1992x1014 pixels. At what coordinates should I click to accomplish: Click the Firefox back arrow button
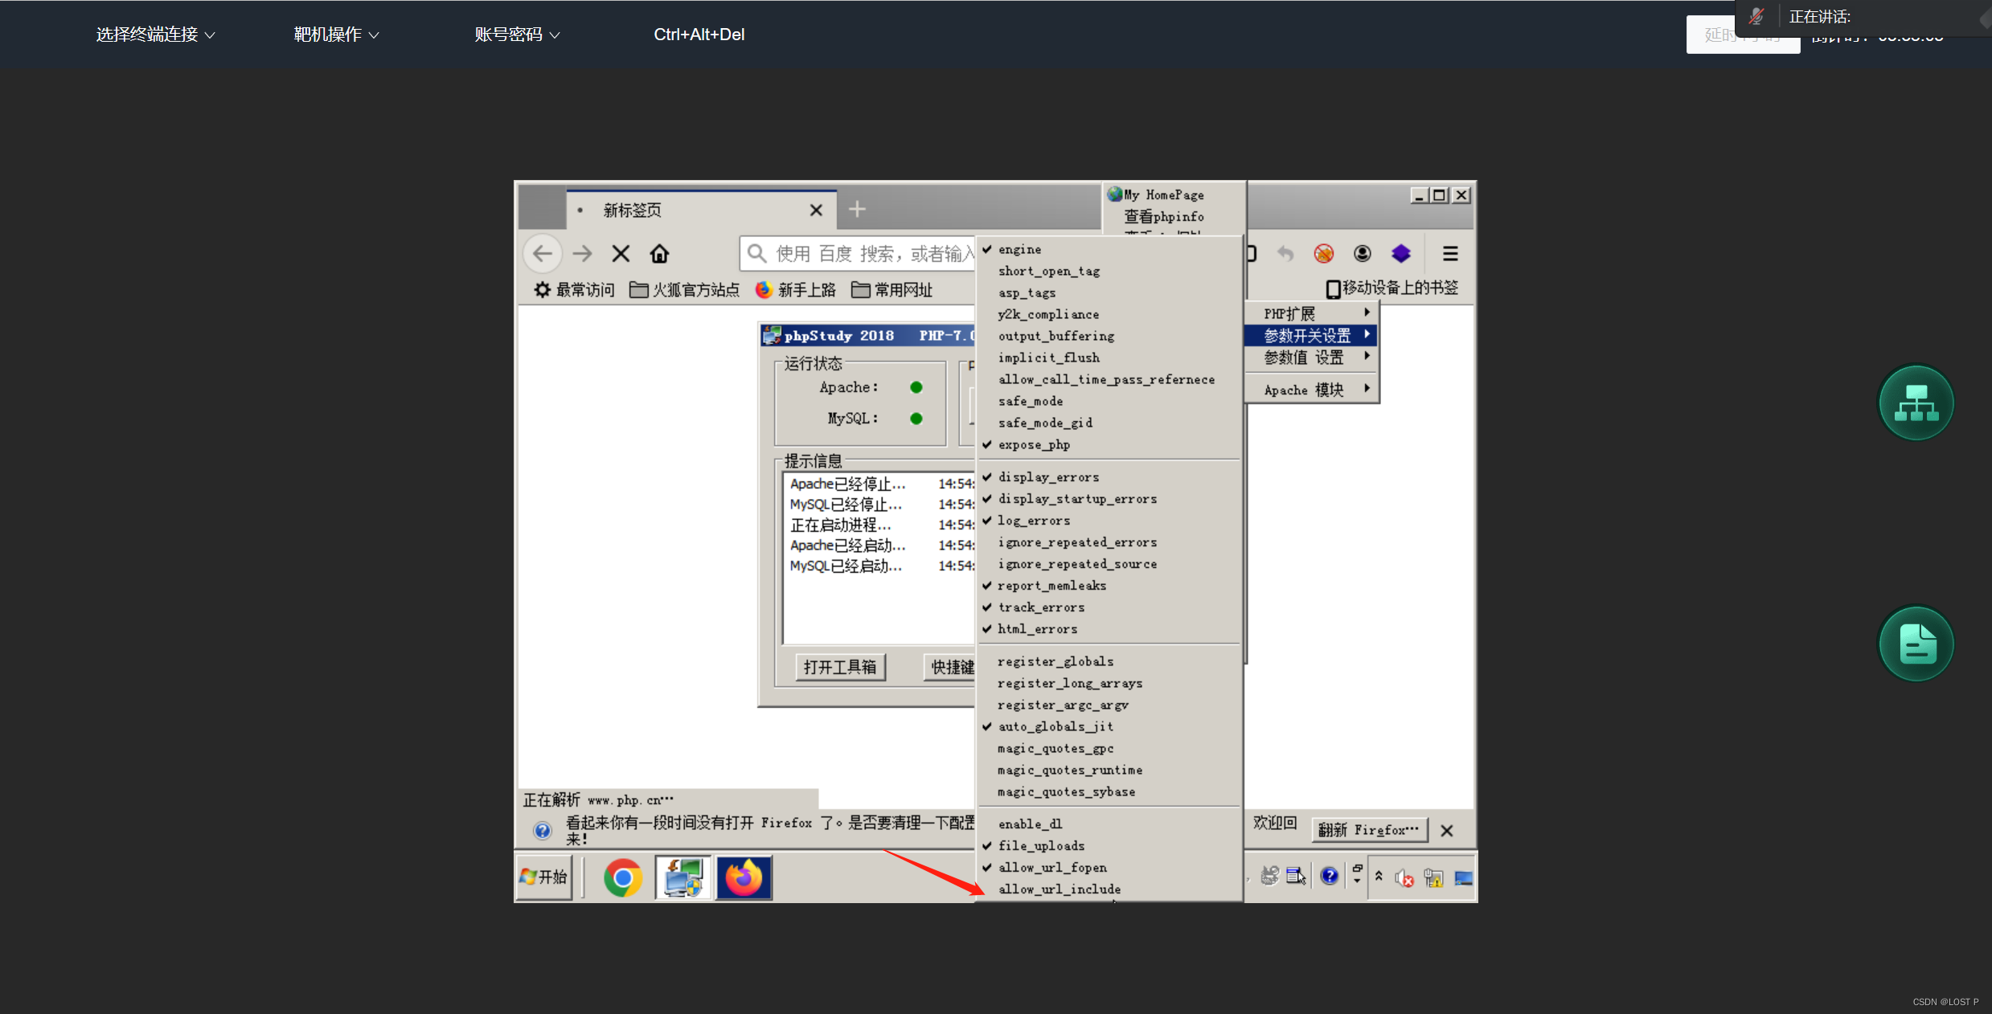point(543,254)
